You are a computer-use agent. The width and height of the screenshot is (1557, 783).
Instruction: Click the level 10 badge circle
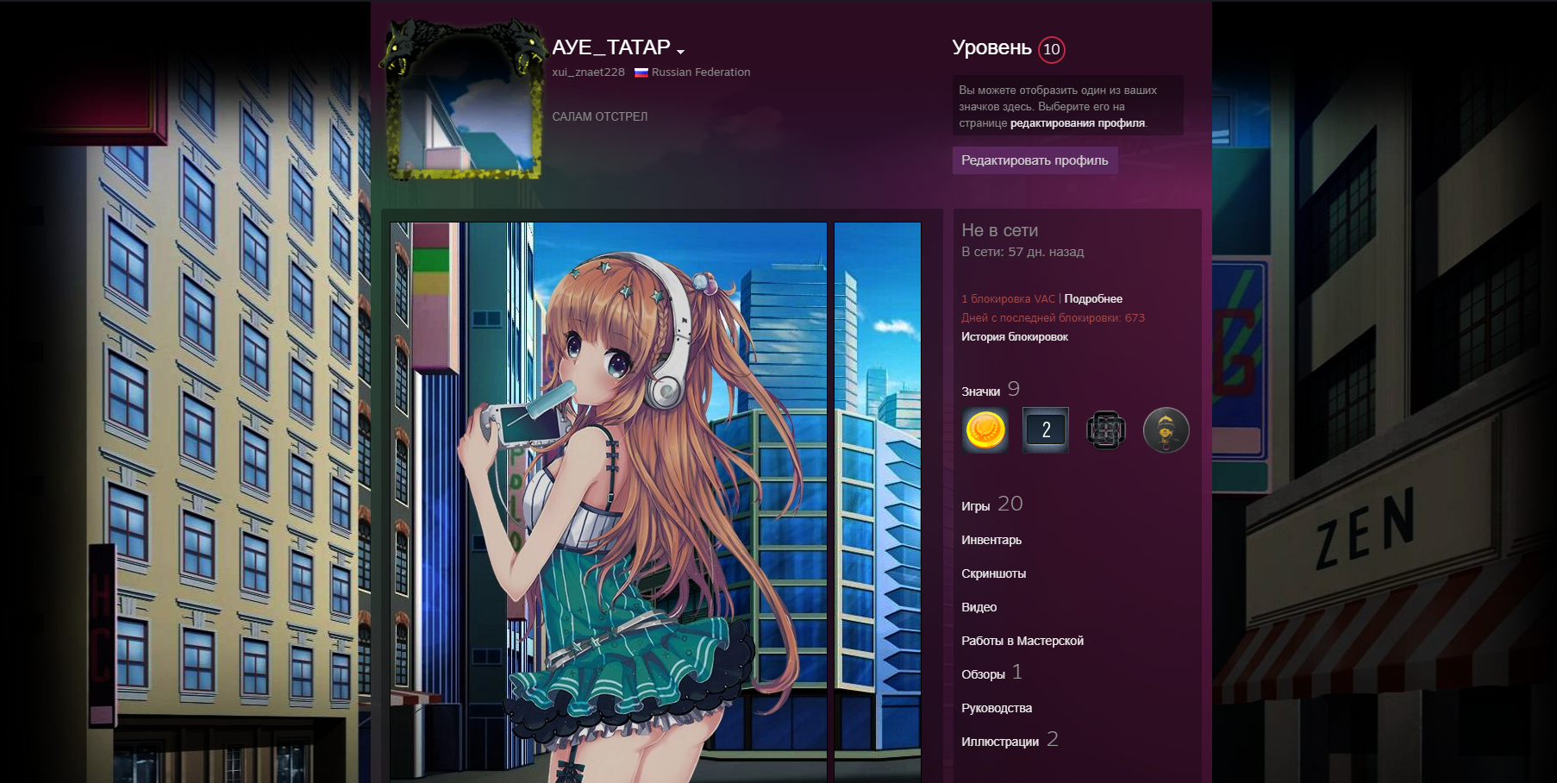[x=1051, y=49]
